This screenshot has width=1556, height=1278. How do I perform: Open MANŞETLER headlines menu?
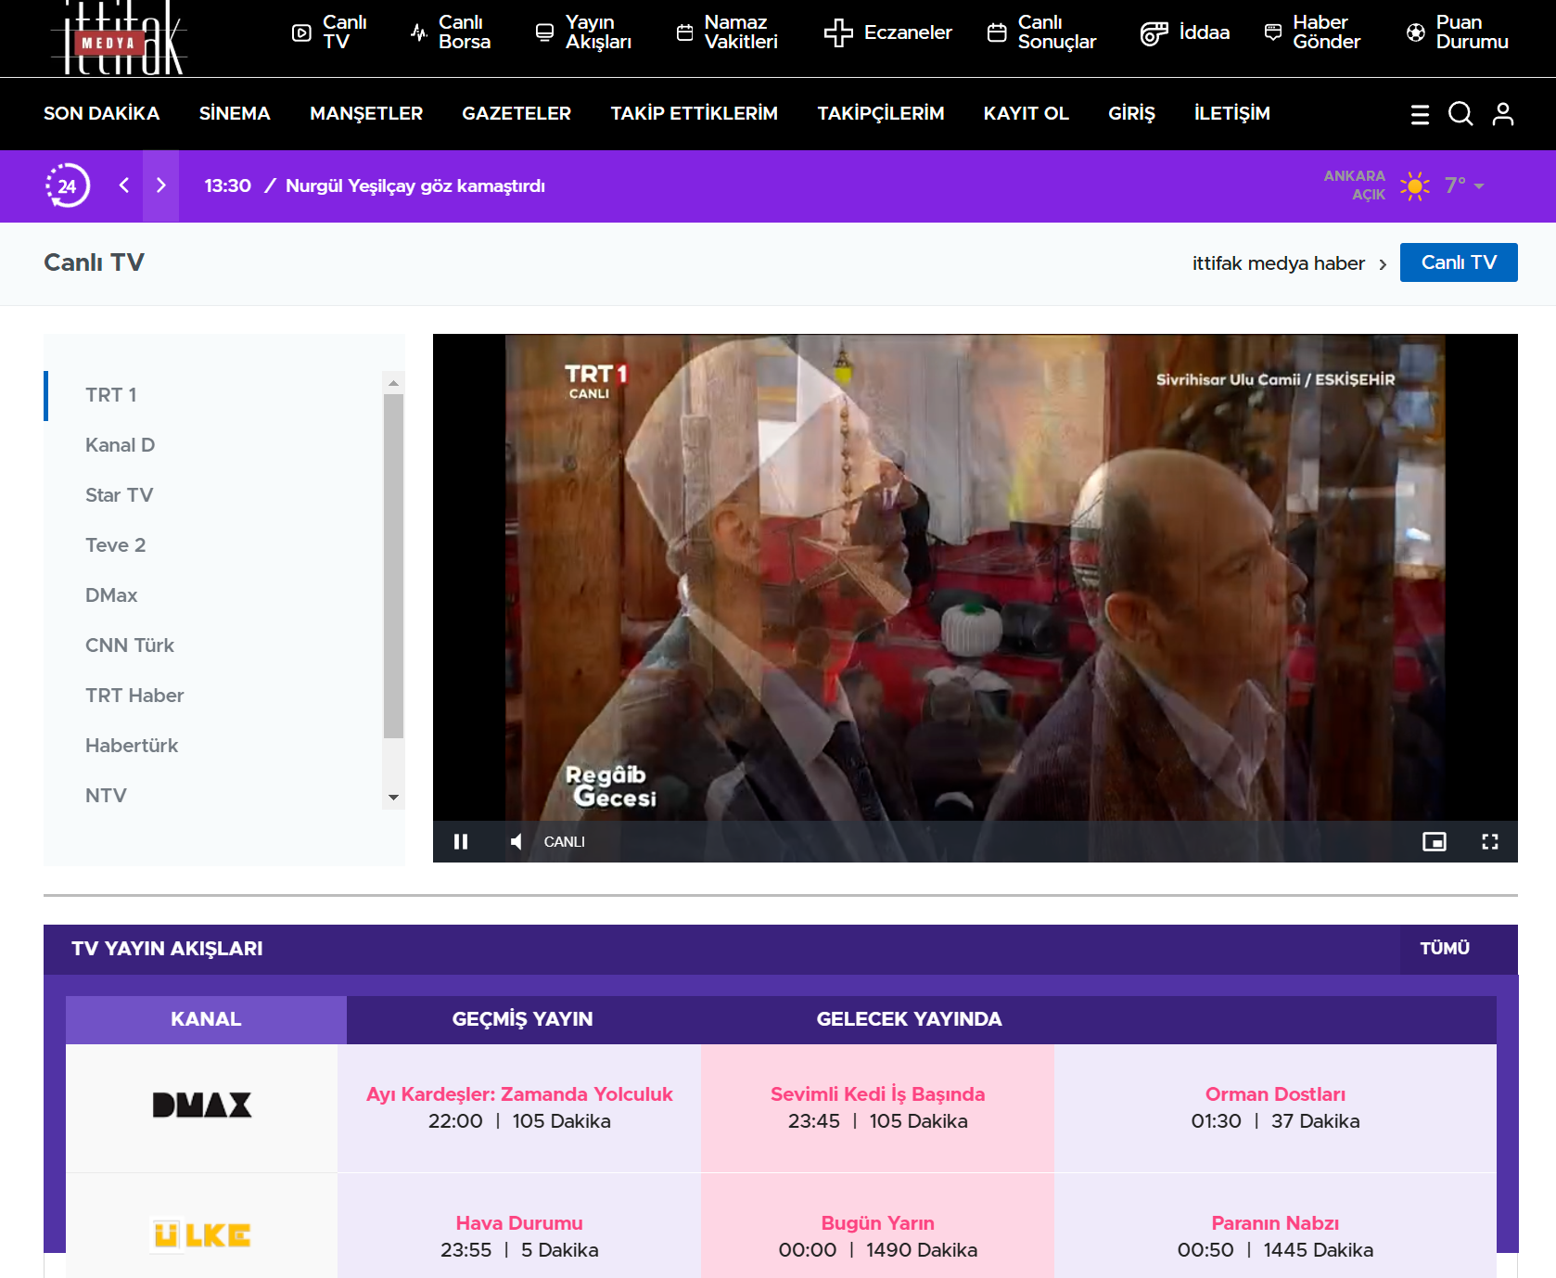366,113
